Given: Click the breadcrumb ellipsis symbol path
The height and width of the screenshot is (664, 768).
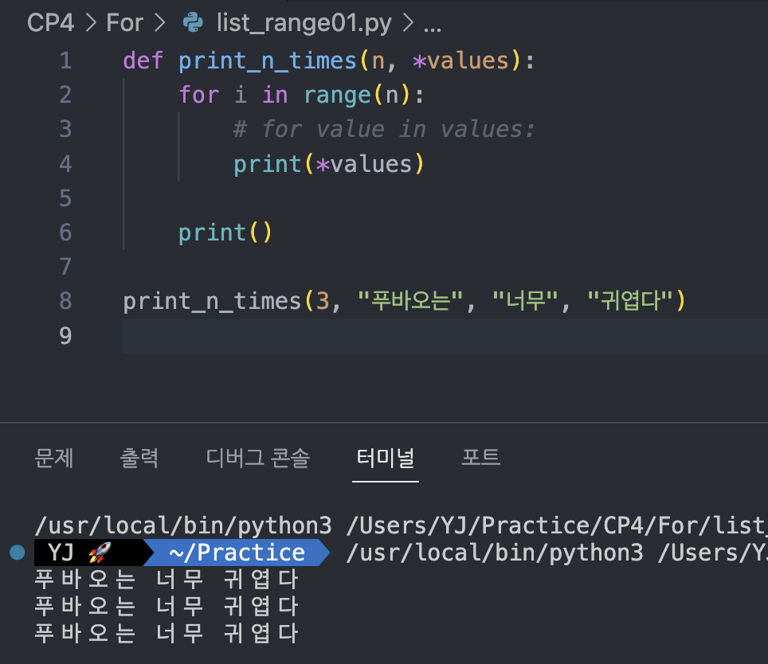Looking at the screenshot, I should [433, 29].
